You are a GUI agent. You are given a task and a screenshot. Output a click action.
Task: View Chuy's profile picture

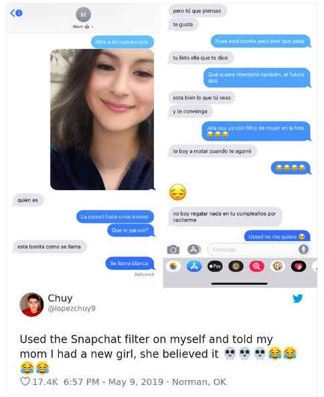[31, 305]
